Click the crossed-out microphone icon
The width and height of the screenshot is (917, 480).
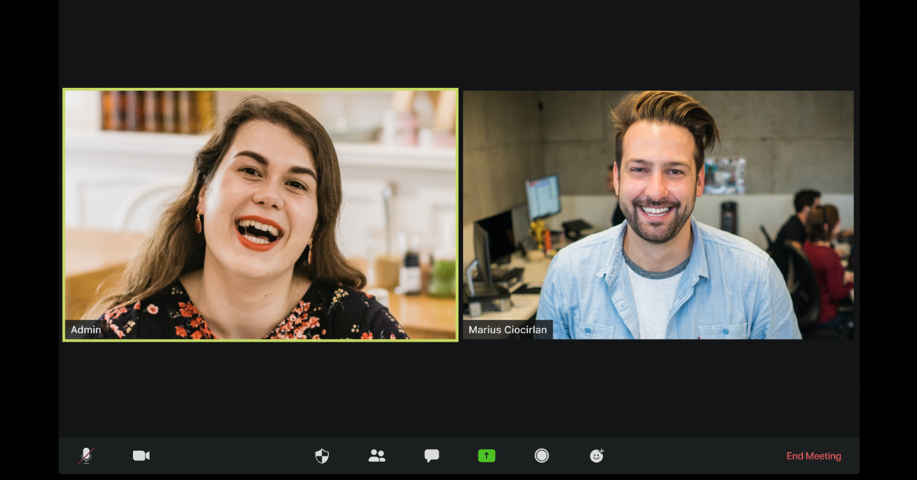click(87, 456)
